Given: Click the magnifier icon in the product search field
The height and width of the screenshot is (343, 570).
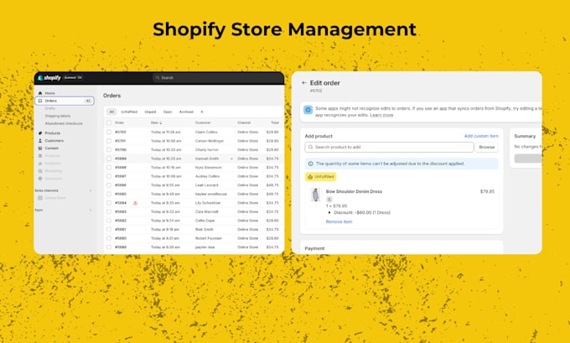Looking at the screenshot, I should [310, 148].
